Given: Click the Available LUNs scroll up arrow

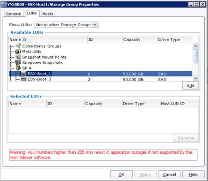Looking at the screenshot, I should [x=195, y=46].
